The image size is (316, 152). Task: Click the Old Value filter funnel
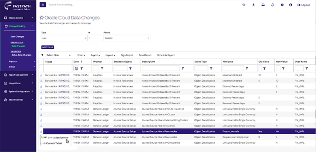264,69
